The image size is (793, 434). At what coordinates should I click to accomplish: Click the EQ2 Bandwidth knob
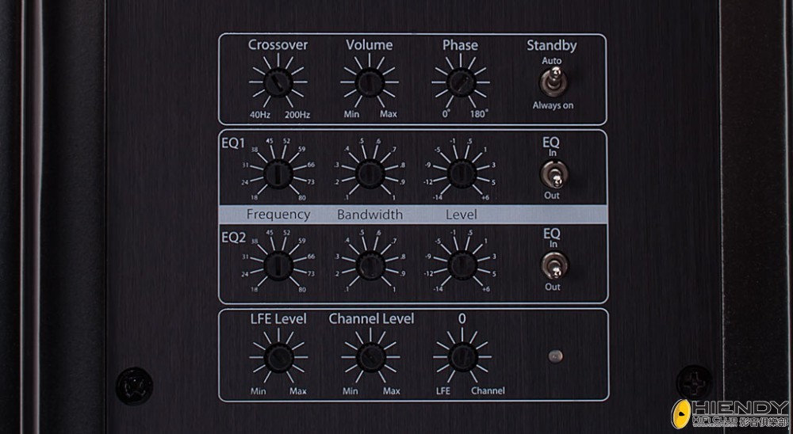369,265
